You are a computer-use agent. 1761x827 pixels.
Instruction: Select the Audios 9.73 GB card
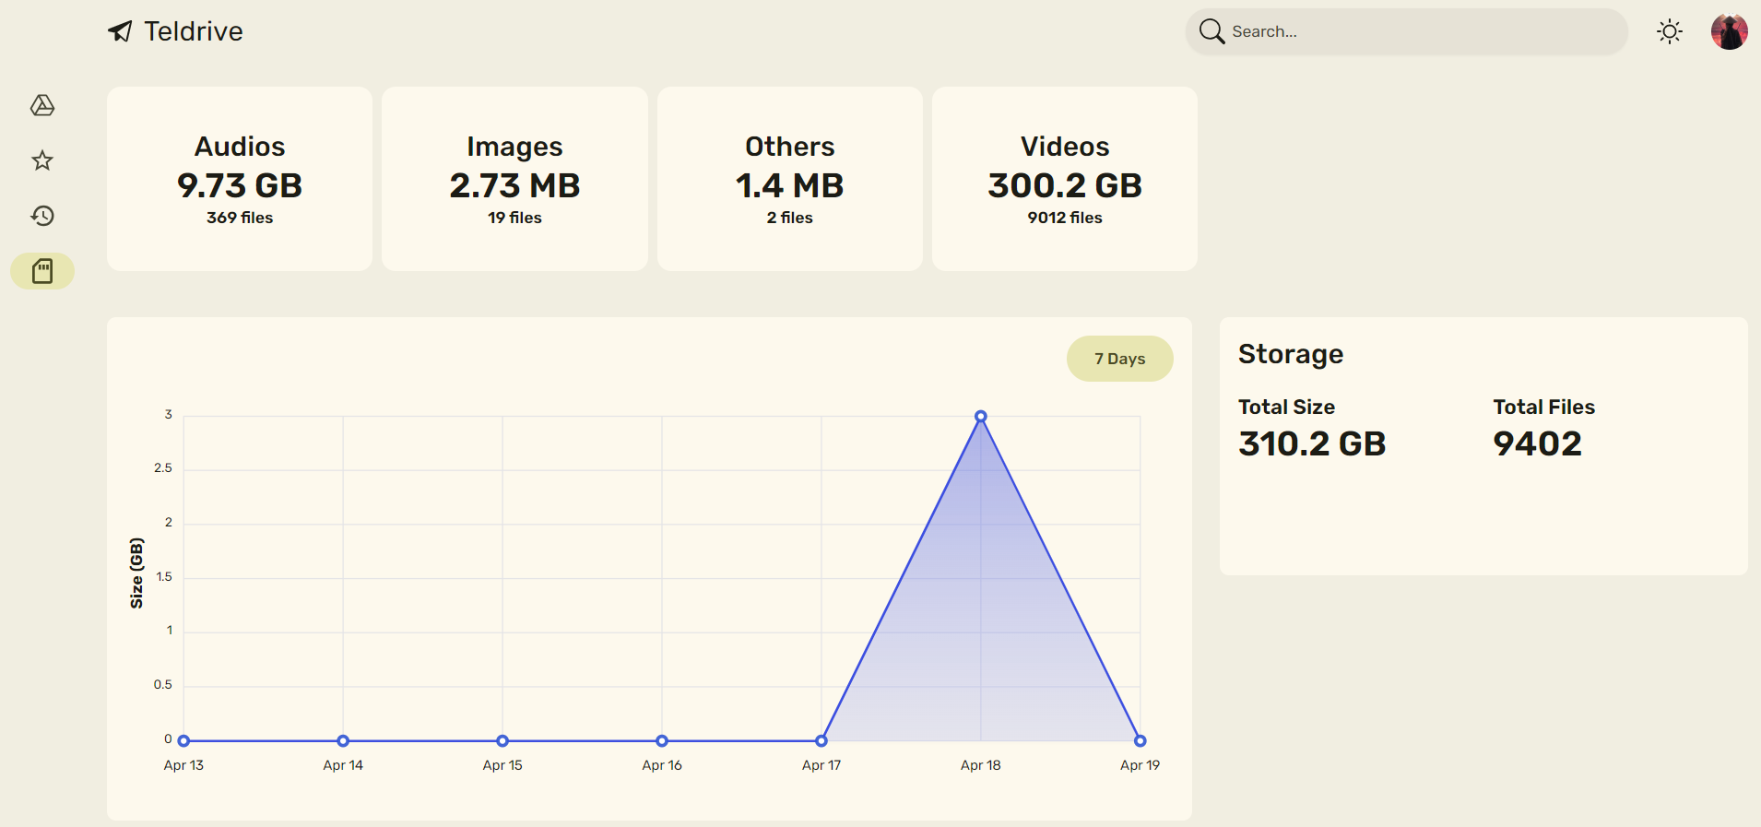(x=240, y=179)
